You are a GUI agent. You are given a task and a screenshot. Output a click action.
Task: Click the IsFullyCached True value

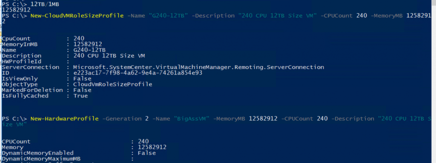pyautogui.click(x=80, y=96)
